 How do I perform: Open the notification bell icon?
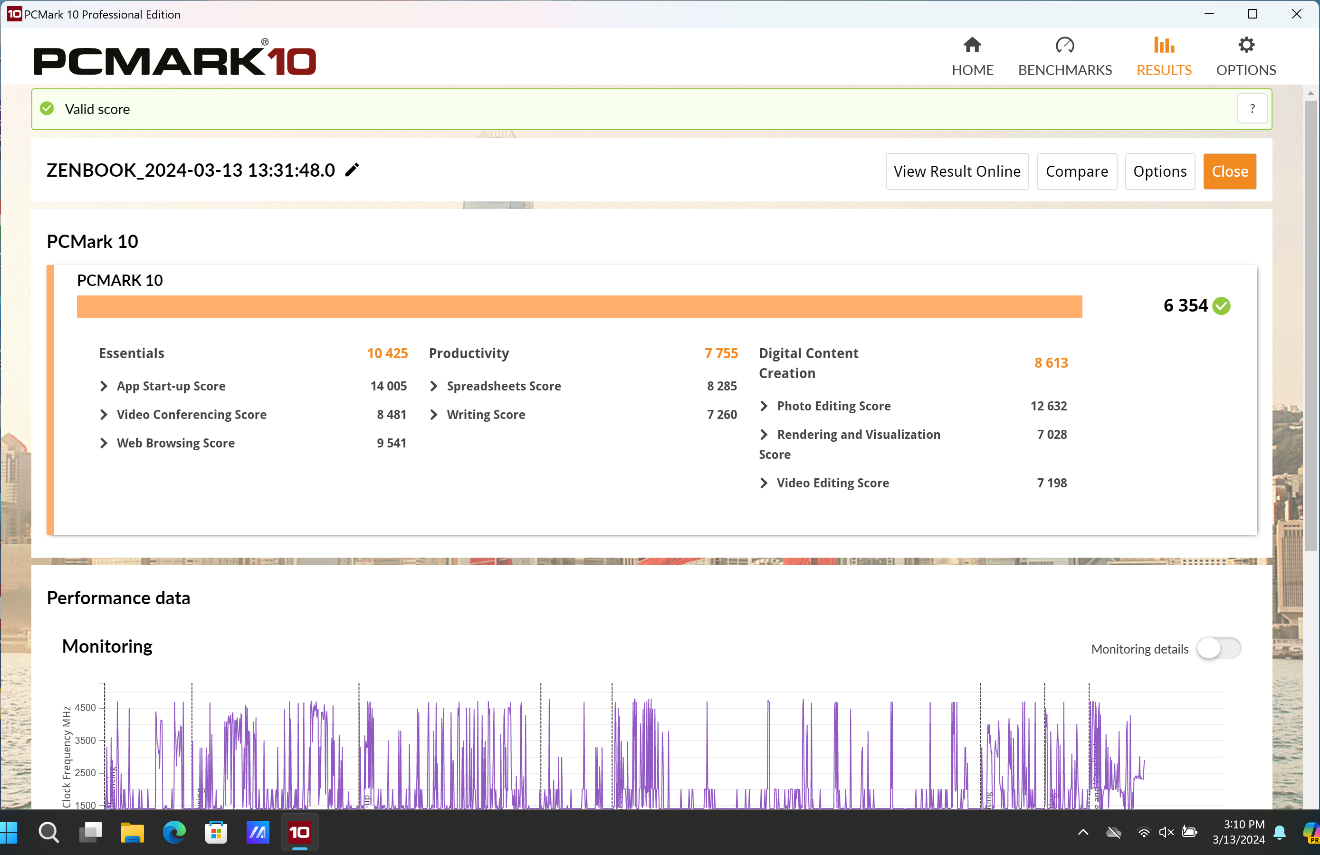1280,832
